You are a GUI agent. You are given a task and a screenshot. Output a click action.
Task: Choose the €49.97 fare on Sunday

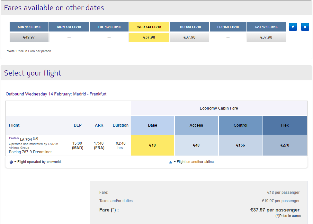click(x=29, y=37)
